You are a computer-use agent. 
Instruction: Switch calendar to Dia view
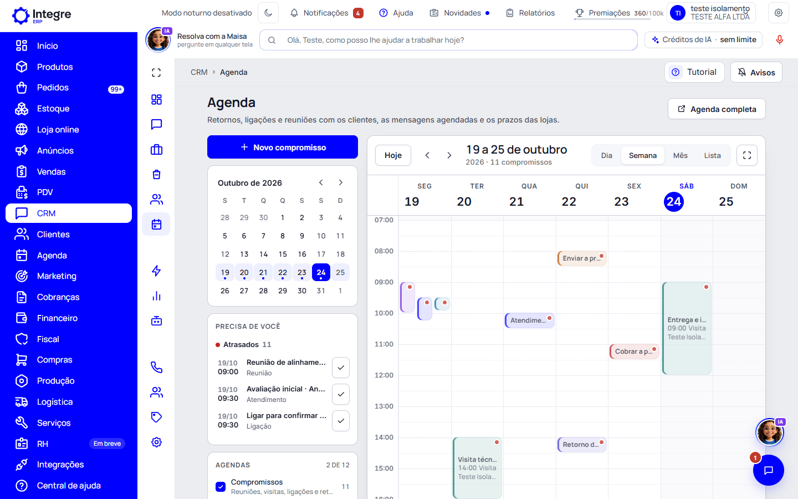click(x=607, y=155)
